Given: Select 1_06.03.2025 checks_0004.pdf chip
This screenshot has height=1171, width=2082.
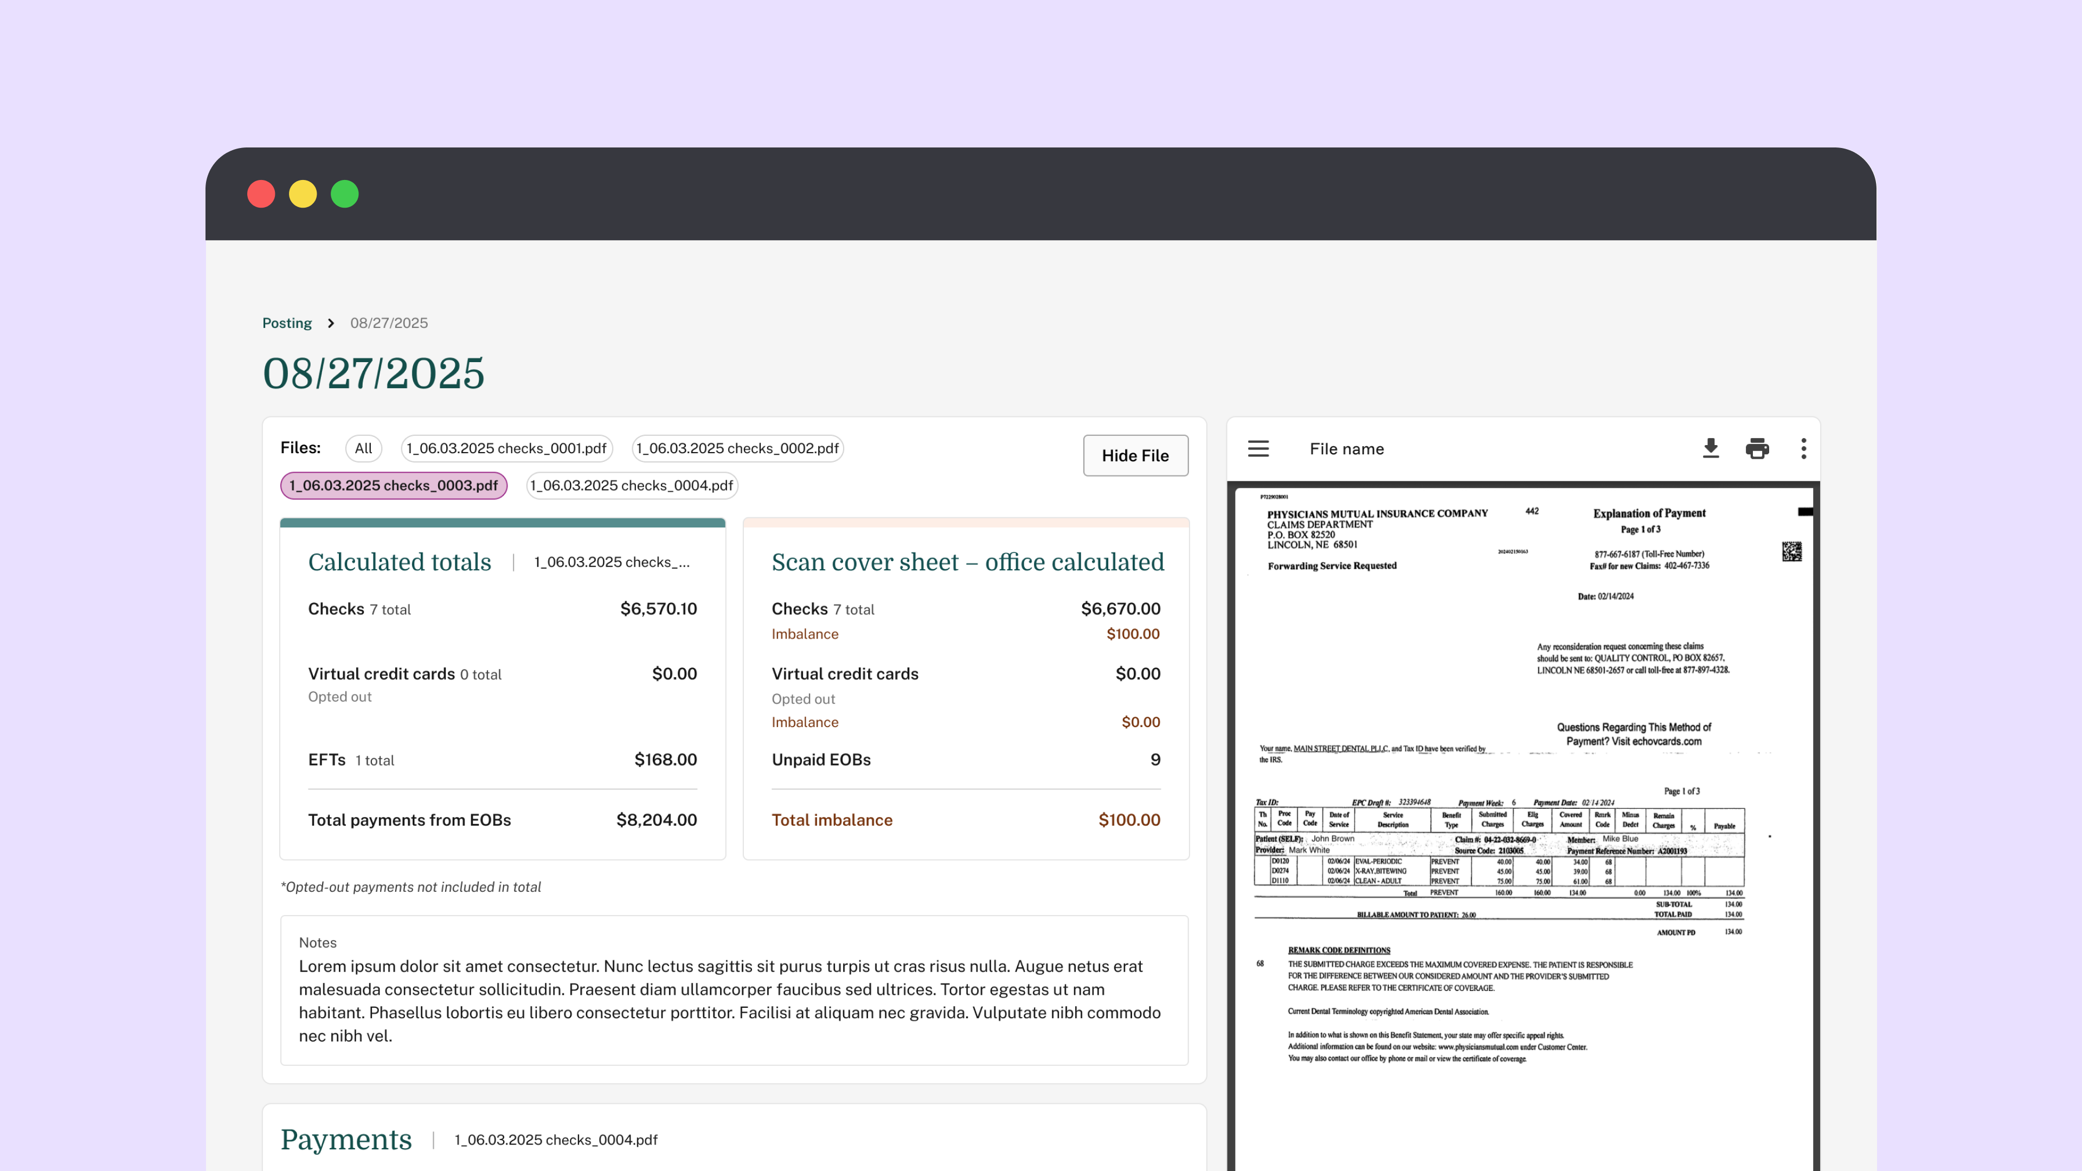Looking at the screenshot, I should point(631,486).
